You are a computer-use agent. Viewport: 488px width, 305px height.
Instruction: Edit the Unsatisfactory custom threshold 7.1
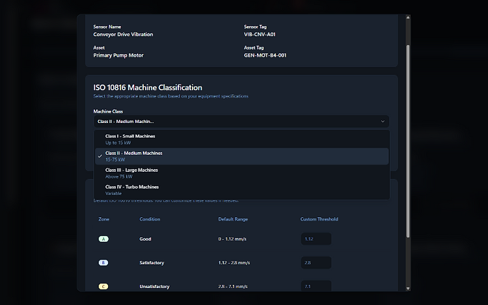tap(316, 286)
